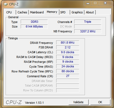Viewport: 114px width, 108px height.
Task: Click the CPU-Z app icon in title bar
Action: pyautogui.click(x=6, y=4)
